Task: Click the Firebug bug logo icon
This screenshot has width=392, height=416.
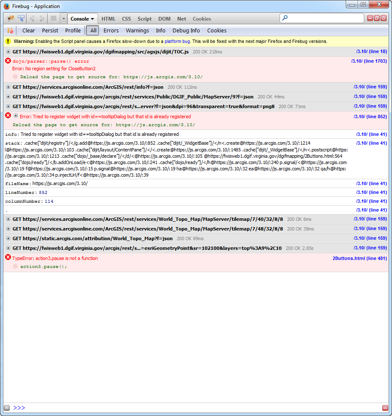Action: tap(11, 19)
